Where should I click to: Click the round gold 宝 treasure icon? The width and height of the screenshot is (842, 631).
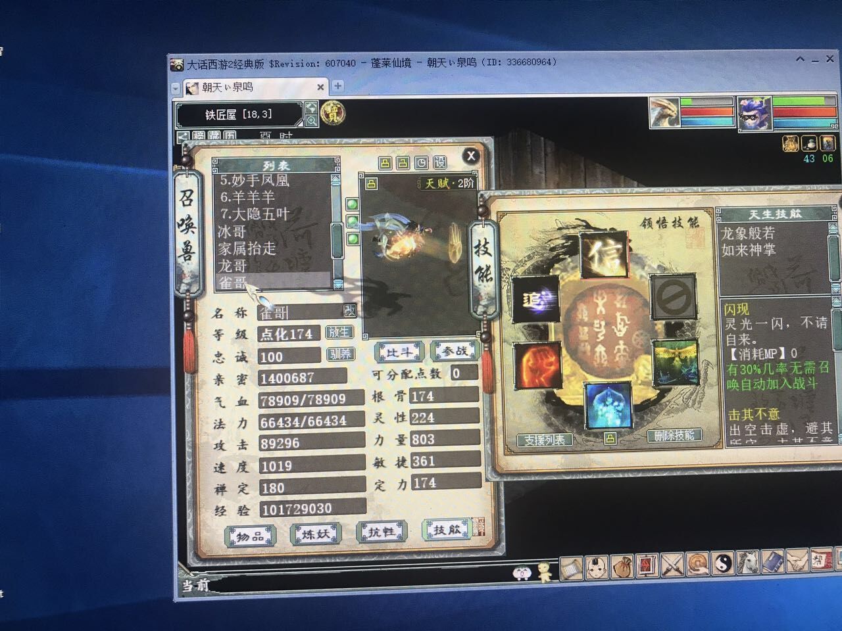pos(333,113)
